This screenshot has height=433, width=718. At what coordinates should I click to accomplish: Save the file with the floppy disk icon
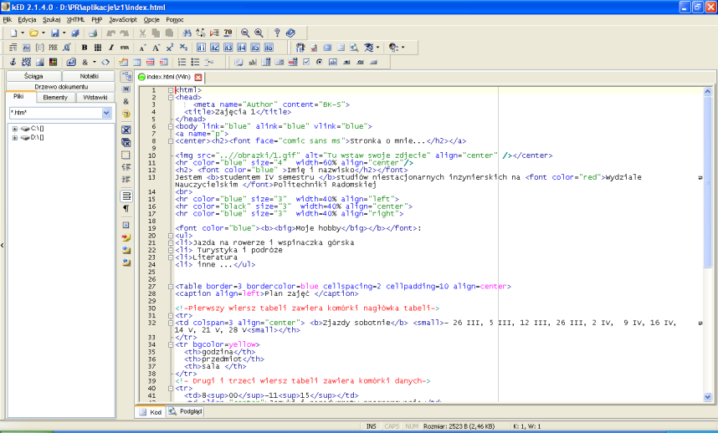click(55, 33)
